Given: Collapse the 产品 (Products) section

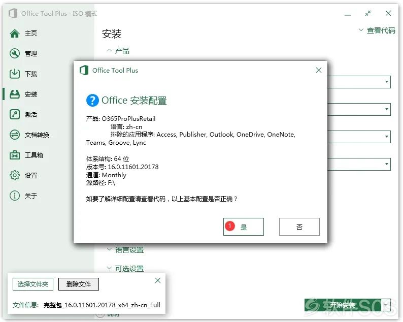Looking at the screenshot, I should tap(118, 51).
